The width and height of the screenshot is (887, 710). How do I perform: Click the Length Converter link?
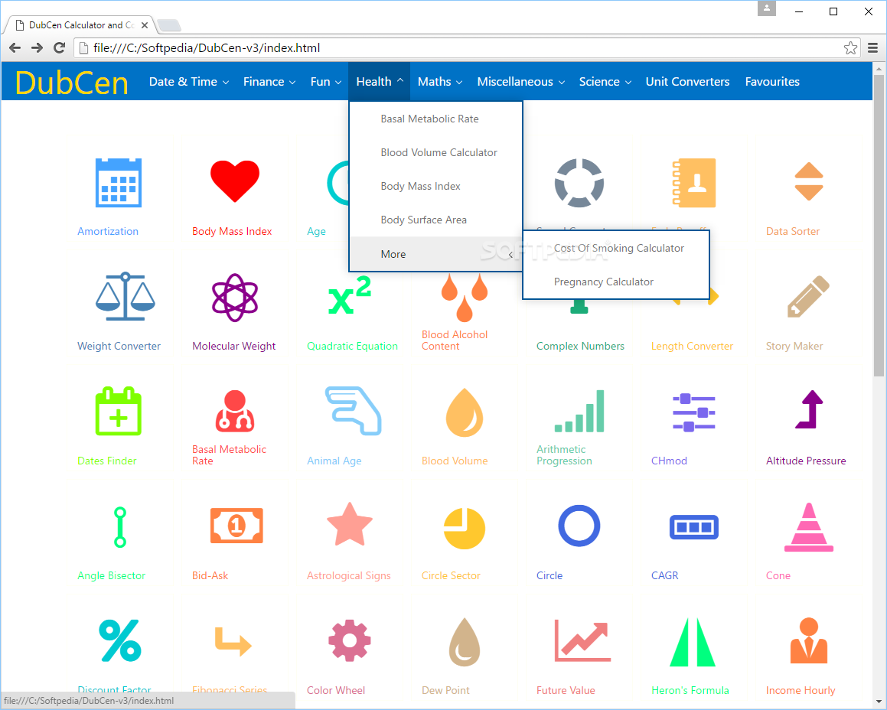coord(692,346)
